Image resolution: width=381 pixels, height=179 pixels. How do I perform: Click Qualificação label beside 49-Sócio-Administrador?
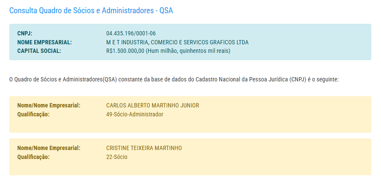pyautogui.click(x=33, y=114)
